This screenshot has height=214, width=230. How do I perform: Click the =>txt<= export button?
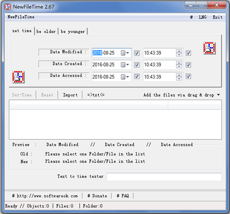click(96, 95)
